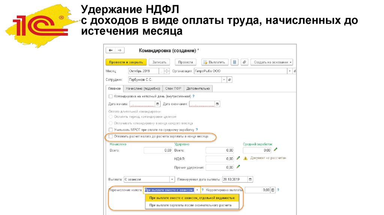The height and width of the screenshot is (215, 384).
Task: Click the НДФЛ amount field
Action: [x=220, y=159]
